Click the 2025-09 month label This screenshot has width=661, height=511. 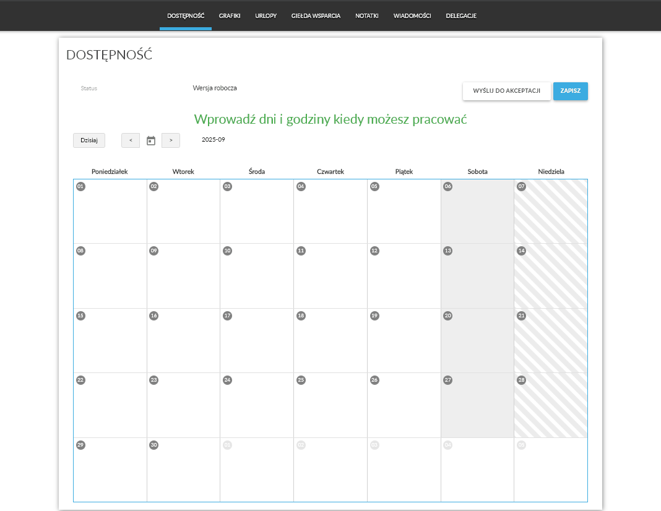pyautogui.click(x=214, y=139)
